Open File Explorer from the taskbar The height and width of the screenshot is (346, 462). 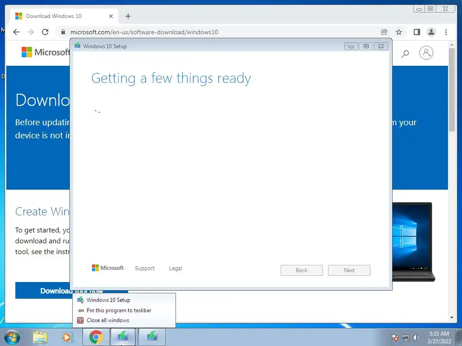(x=40, y=337)
